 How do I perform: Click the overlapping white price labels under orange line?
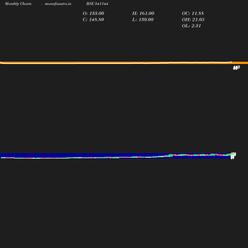[237, 67]
